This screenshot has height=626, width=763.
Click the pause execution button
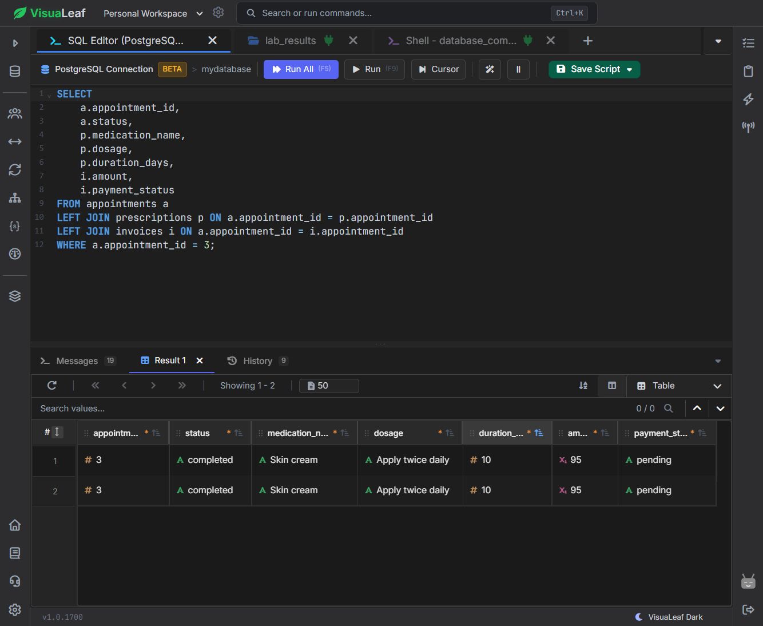pos(518,69)
